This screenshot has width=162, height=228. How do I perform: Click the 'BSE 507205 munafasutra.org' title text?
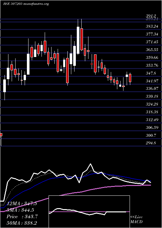point(26,4)
